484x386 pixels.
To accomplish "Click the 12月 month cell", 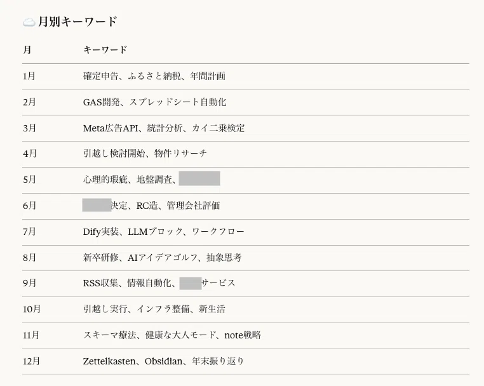I will click(x=31, y=361).
